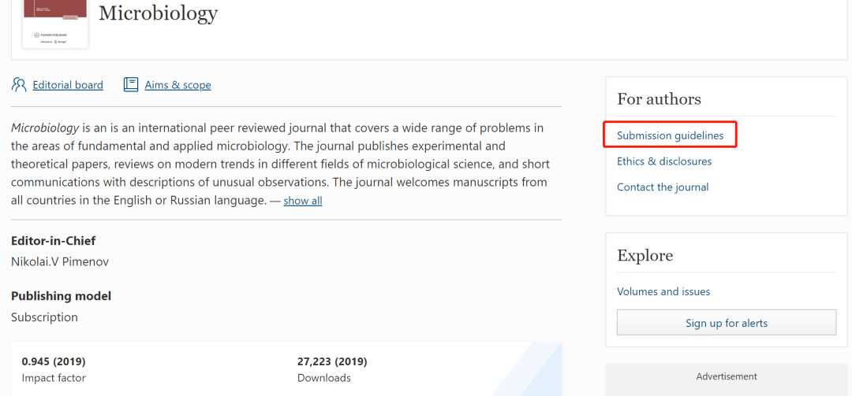This screenshot has height=396, width=852.
Task: Select the editor name Nikolai.V Pimenov
Action: click(60, 261)
